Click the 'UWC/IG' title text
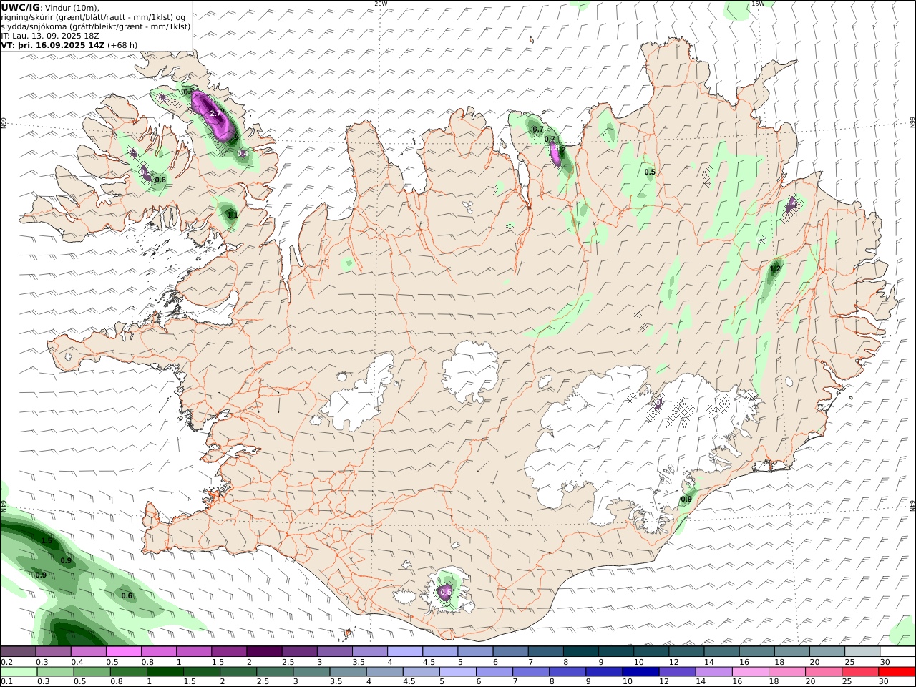The image size is (916, 687). [x=21, y=7]
